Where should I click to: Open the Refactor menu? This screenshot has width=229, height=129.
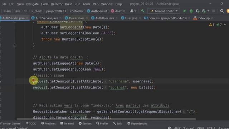[57, 4]
